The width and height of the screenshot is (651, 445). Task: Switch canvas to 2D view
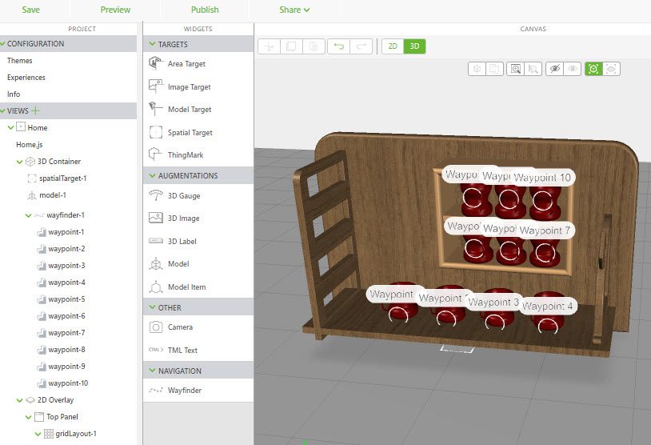(x=393, y=46)
